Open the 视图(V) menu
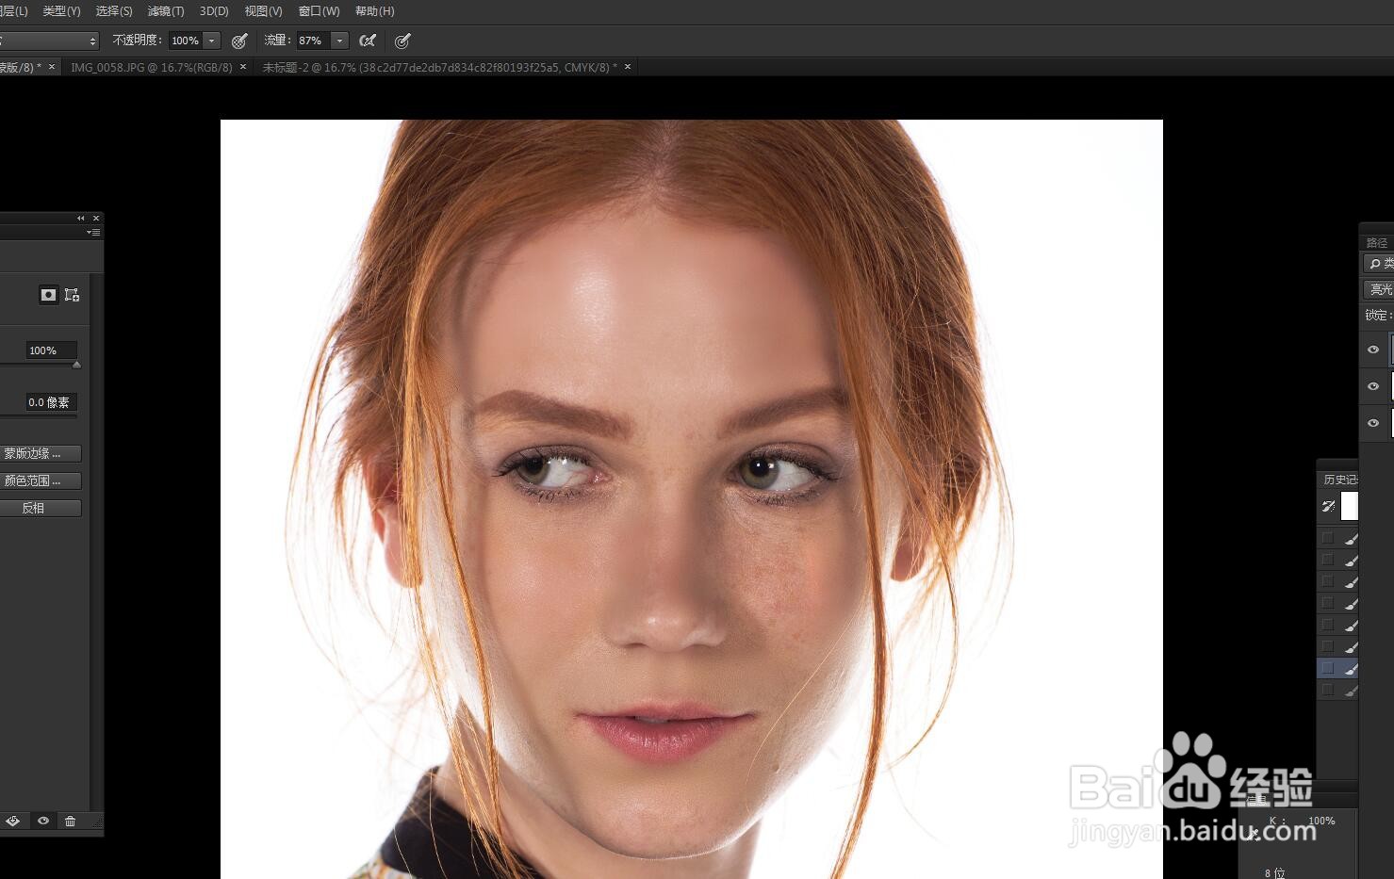1394x879 pixels. 263,11
